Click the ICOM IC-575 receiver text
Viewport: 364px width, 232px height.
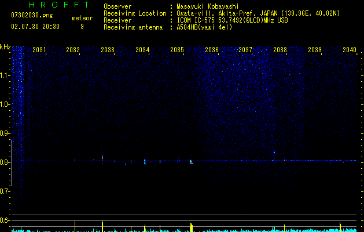232,20
